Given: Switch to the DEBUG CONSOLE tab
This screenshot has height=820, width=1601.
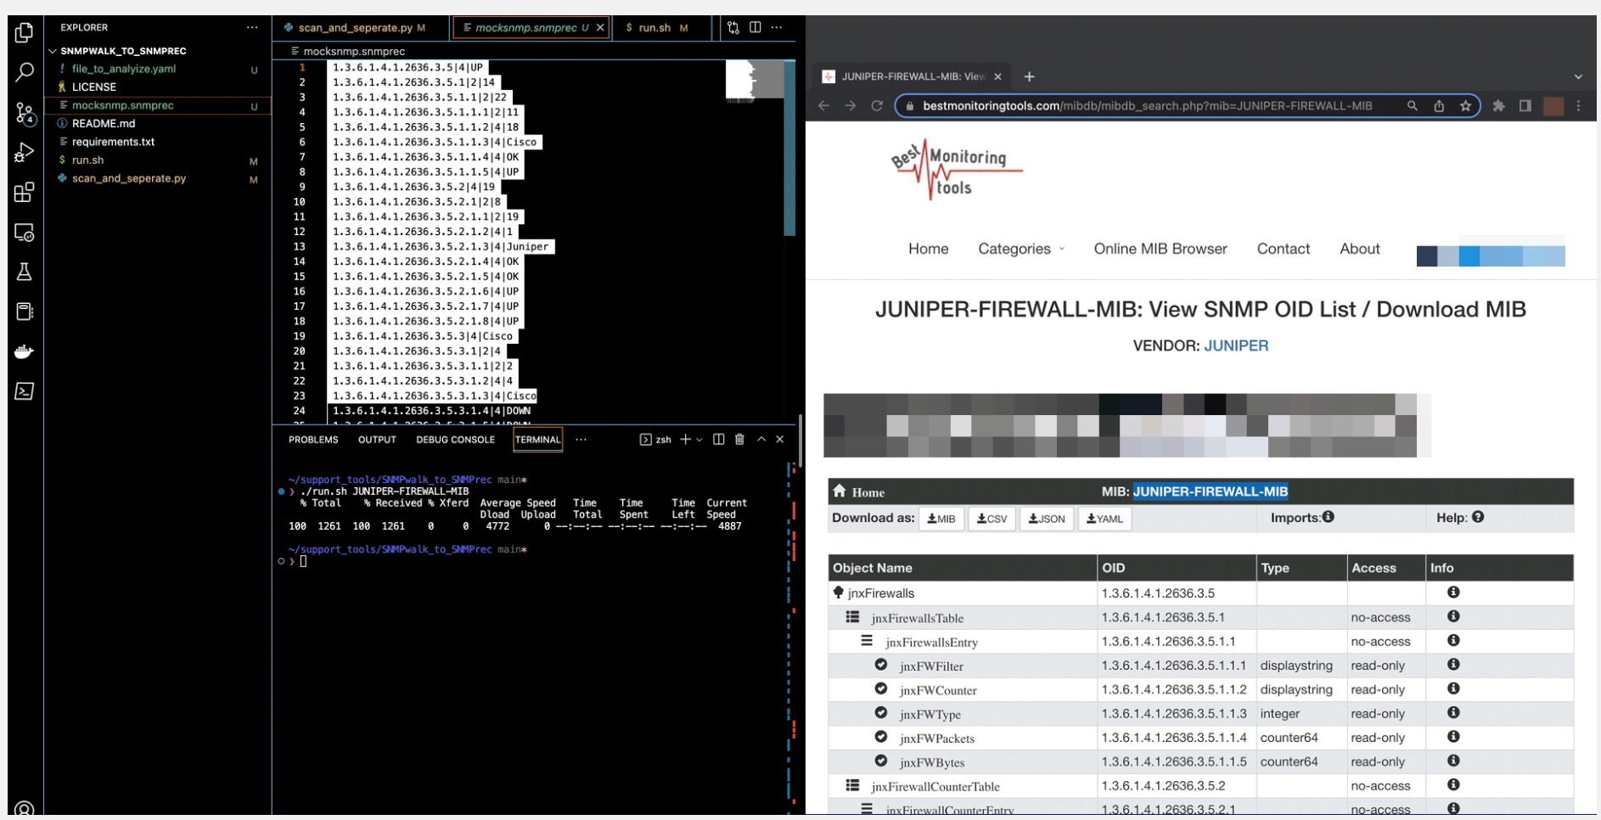Looking at the screenshot, I should 455,440.
